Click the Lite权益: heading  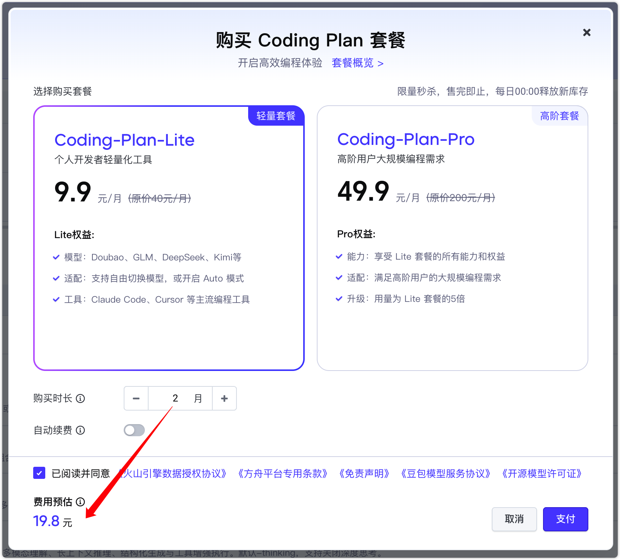pos(74,235)
